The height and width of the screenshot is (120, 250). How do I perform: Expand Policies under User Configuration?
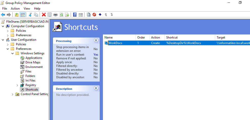(8, 44)
